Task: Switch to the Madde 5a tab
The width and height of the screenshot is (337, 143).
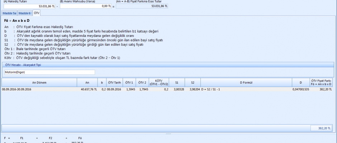Action: click(10, 13)
